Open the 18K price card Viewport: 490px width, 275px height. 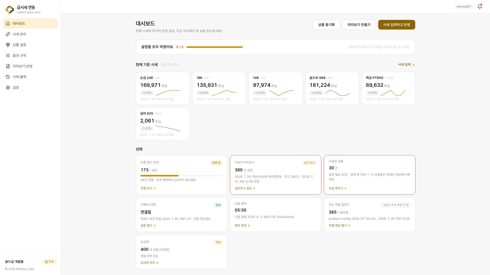pos(219,88)
